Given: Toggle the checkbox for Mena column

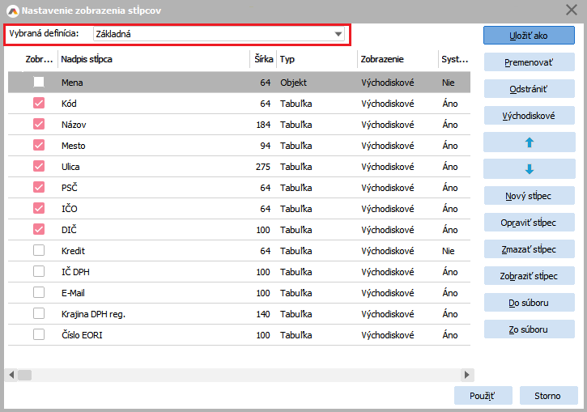Looking at the screenshot, I should click(x=39, y=83).
